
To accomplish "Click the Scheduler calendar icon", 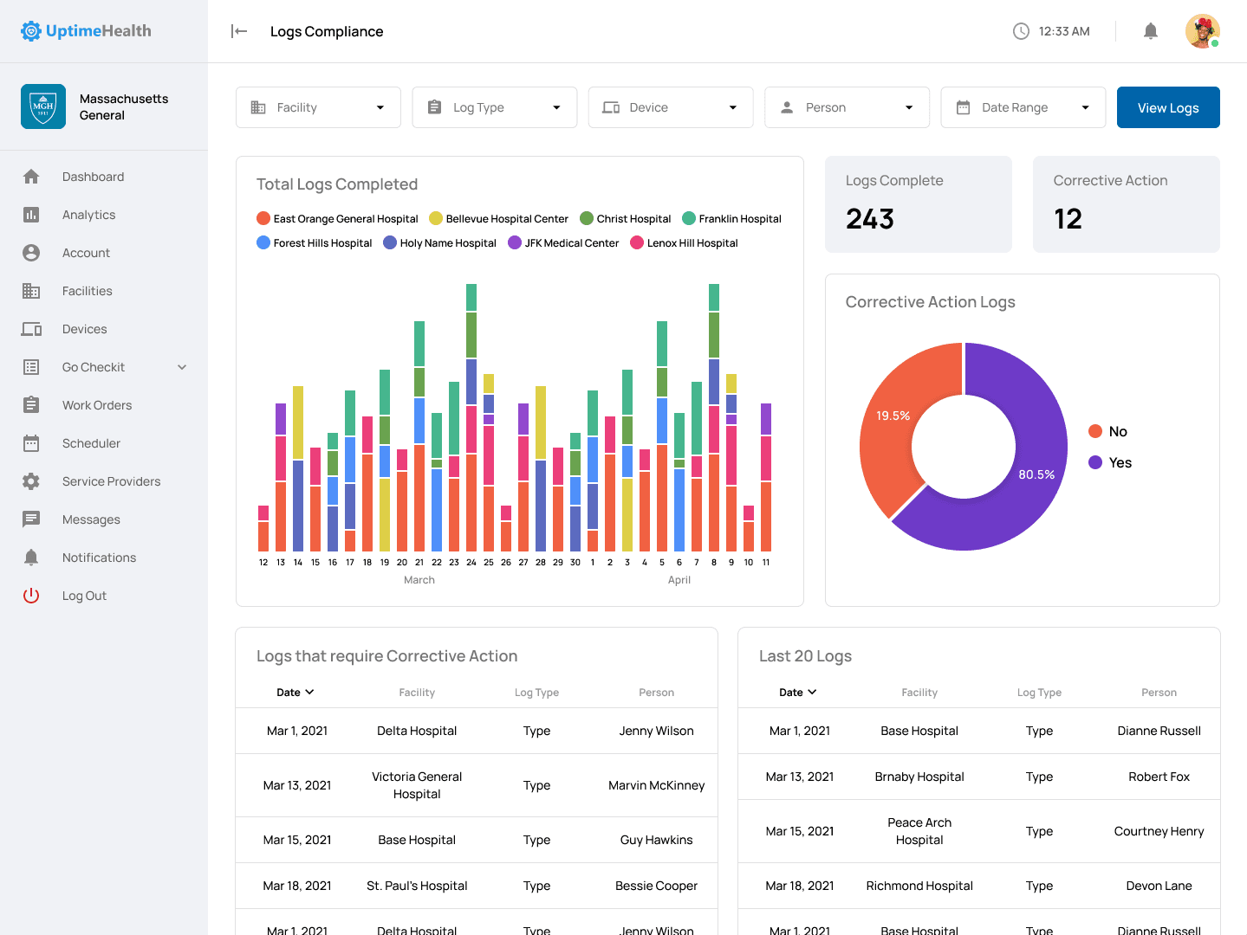I will pos(31,443).
